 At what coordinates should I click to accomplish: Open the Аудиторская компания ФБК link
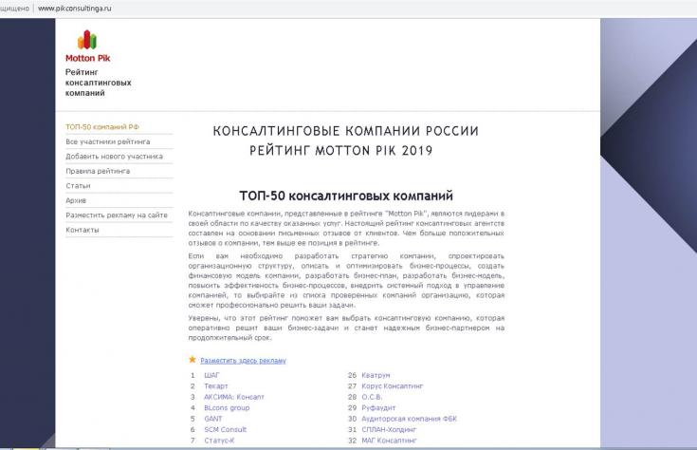coord(410,419)
